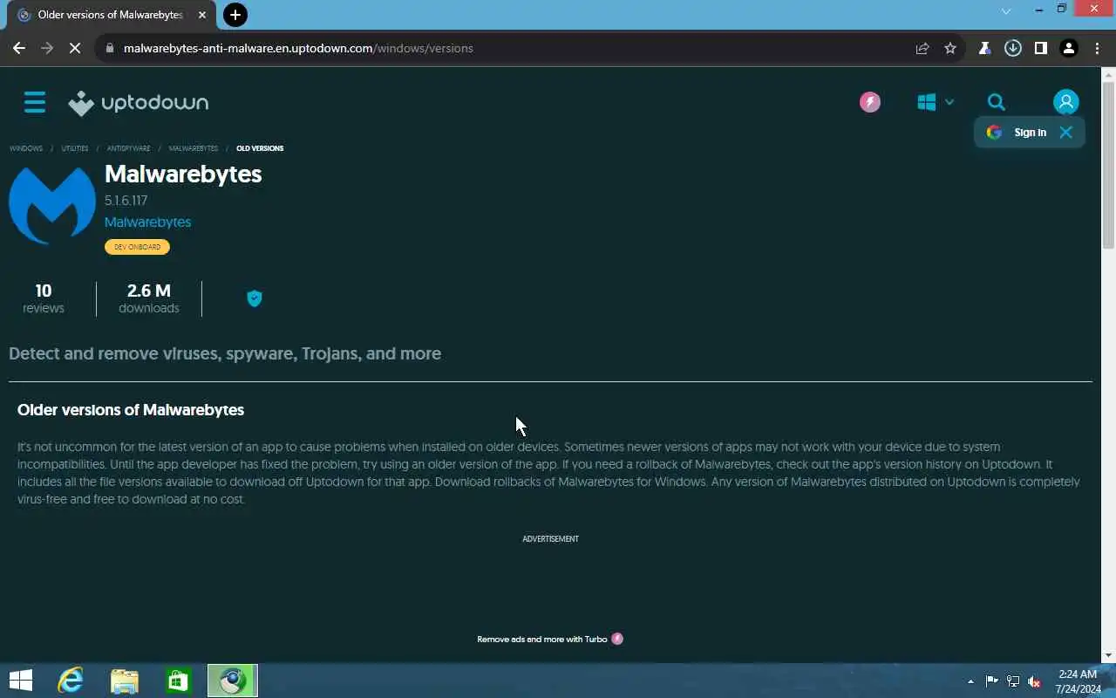Screen dimensions: 1116x698
Task: Click the Windows platform icon
Action: 926,102
